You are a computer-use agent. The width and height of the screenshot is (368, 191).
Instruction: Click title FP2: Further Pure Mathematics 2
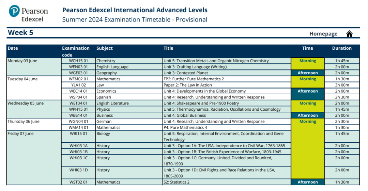pos(194,79)
